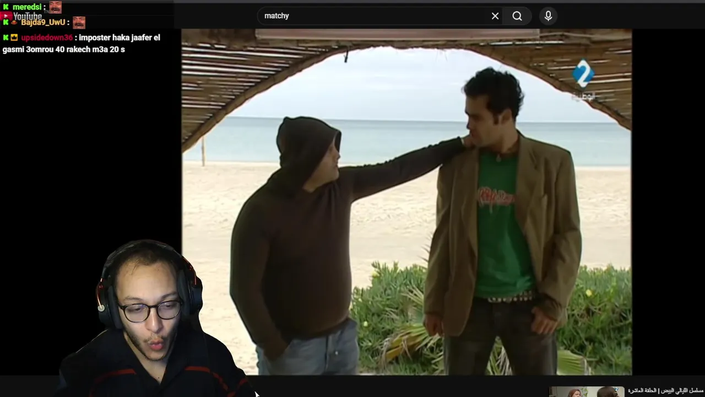Click the chat username "upsidedown36"
The height and width of the screenshot is (397, 705).
click(x=47, y=37)
